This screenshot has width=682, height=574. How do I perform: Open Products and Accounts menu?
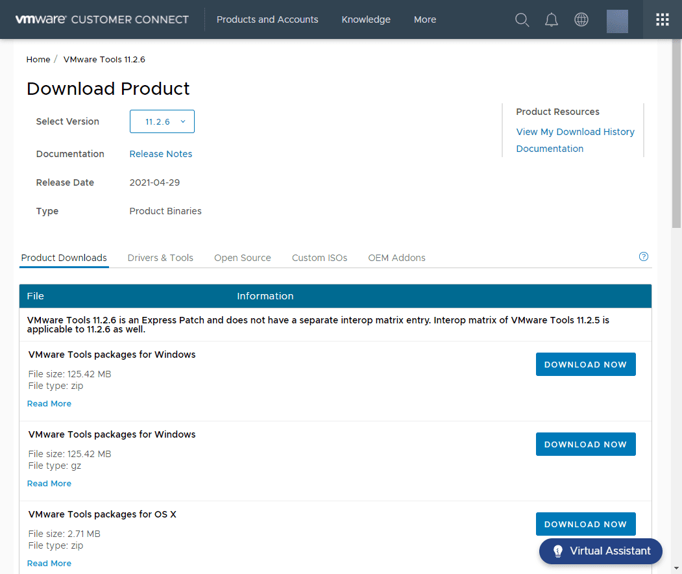[267, 19]
